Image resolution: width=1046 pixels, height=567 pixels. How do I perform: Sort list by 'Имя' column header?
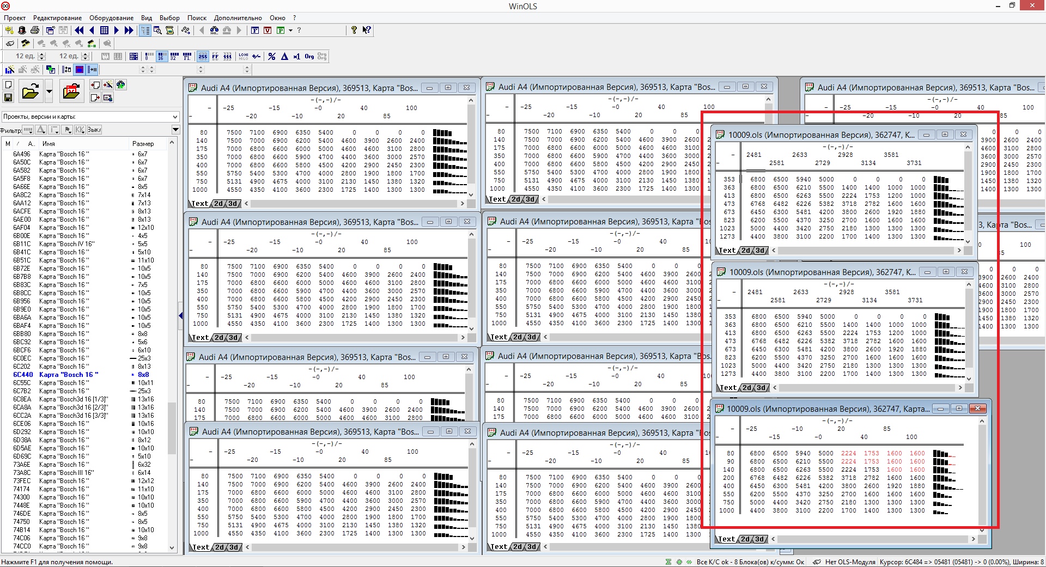tap(84, 144)
